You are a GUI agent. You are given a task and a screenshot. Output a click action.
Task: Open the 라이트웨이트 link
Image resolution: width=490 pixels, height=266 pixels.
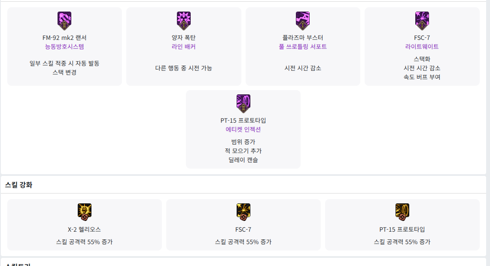(x=422, y=47)
